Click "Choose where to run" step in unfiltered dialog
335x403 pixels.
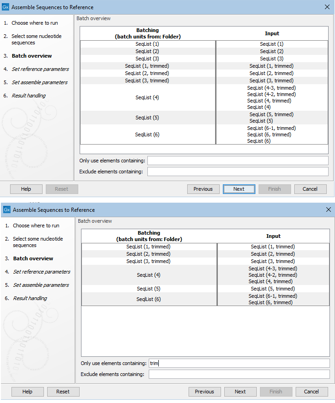pos(35,23)
